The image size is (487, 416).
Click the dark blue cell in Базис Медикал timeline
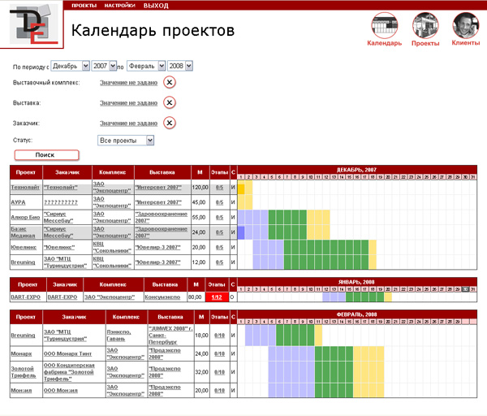[241, 233]
